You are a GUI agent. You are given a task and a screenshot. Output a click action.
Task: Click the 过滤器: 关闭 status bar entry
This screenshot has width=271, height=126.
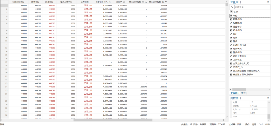click(x=235, y=124)
